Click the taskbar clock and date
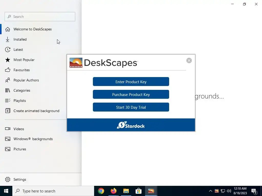 coord(240,191)
